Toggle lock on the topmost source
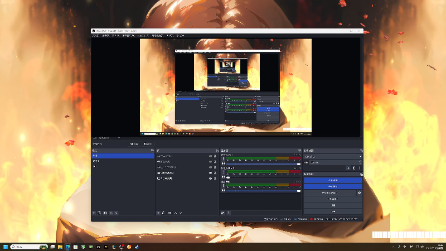Image resolution: width=446 pixels, height=251 pixels. click(x=215, y=156)
